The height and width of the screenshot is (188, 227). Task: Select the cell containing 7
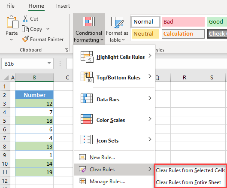[x=34, y=112]
